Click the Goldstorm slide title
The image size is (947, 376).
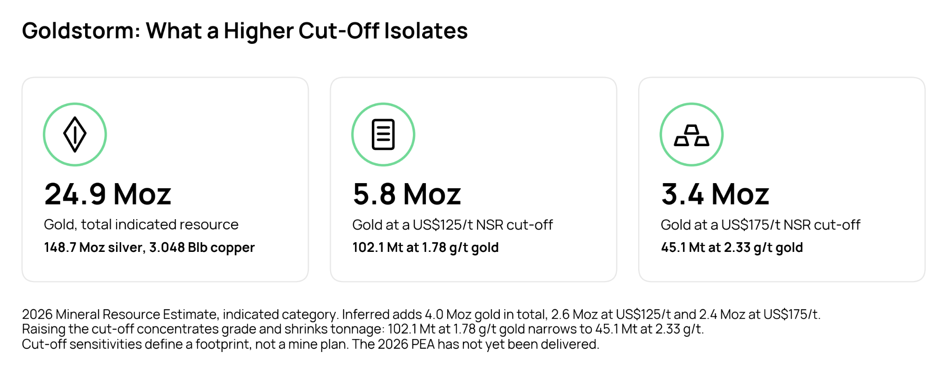coord(245,31)
